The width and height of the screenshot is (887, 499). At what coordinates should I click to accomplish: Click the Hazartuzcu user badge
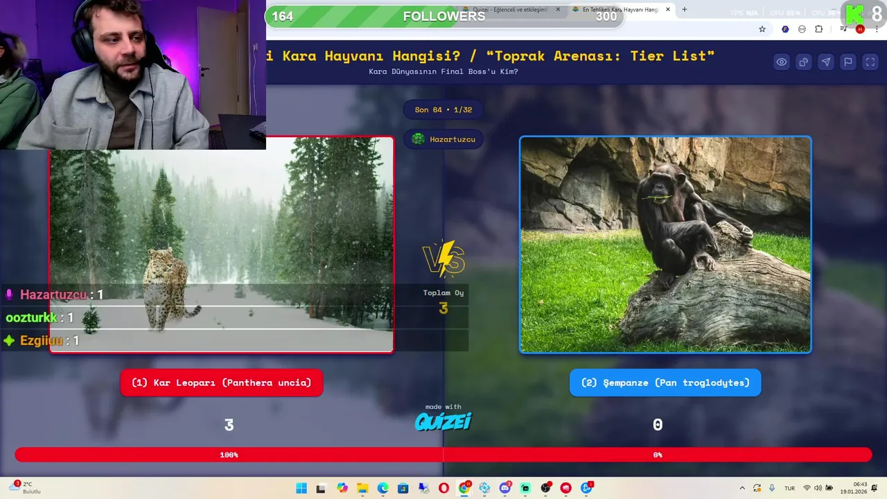pyautogui.click(x=443, y=139)
